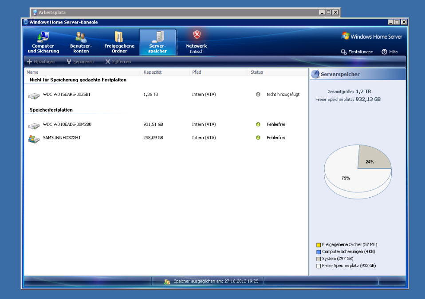
Task: Click the Gesamtgröße 1,2 TB value
Action: 363,92
